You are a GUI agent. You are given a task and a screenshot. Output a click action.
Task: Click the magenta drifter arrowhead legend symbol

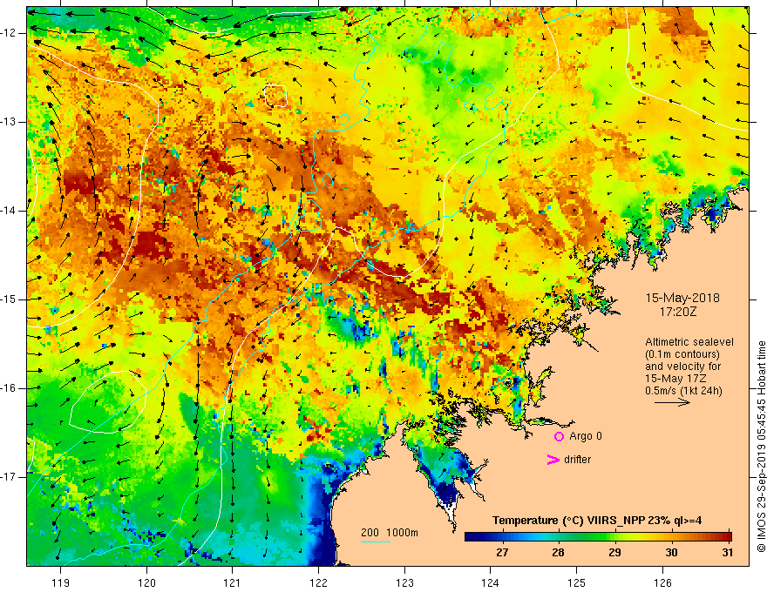pos(553,460)
